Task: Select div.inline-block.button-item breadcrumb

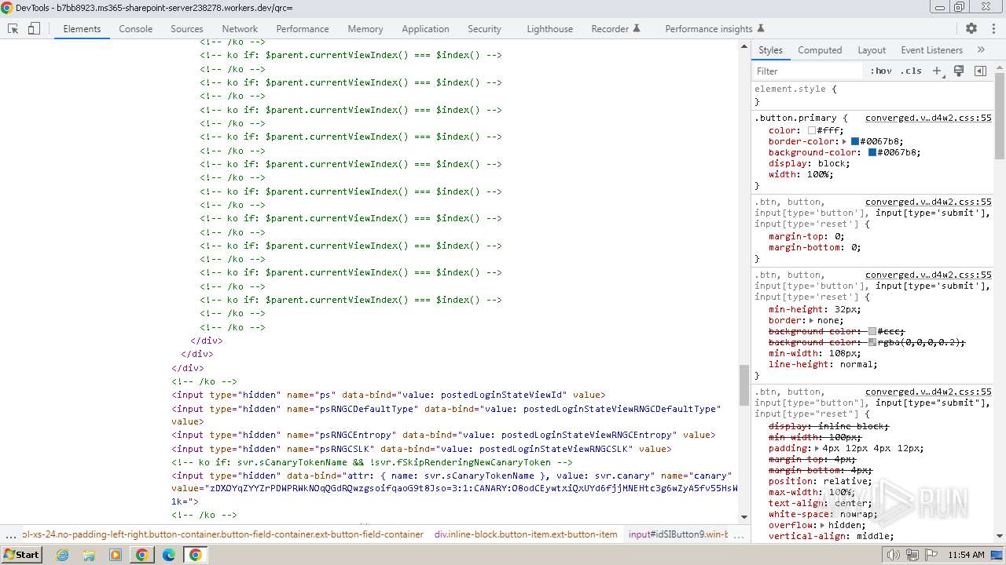Action: (x=526, y=534)
